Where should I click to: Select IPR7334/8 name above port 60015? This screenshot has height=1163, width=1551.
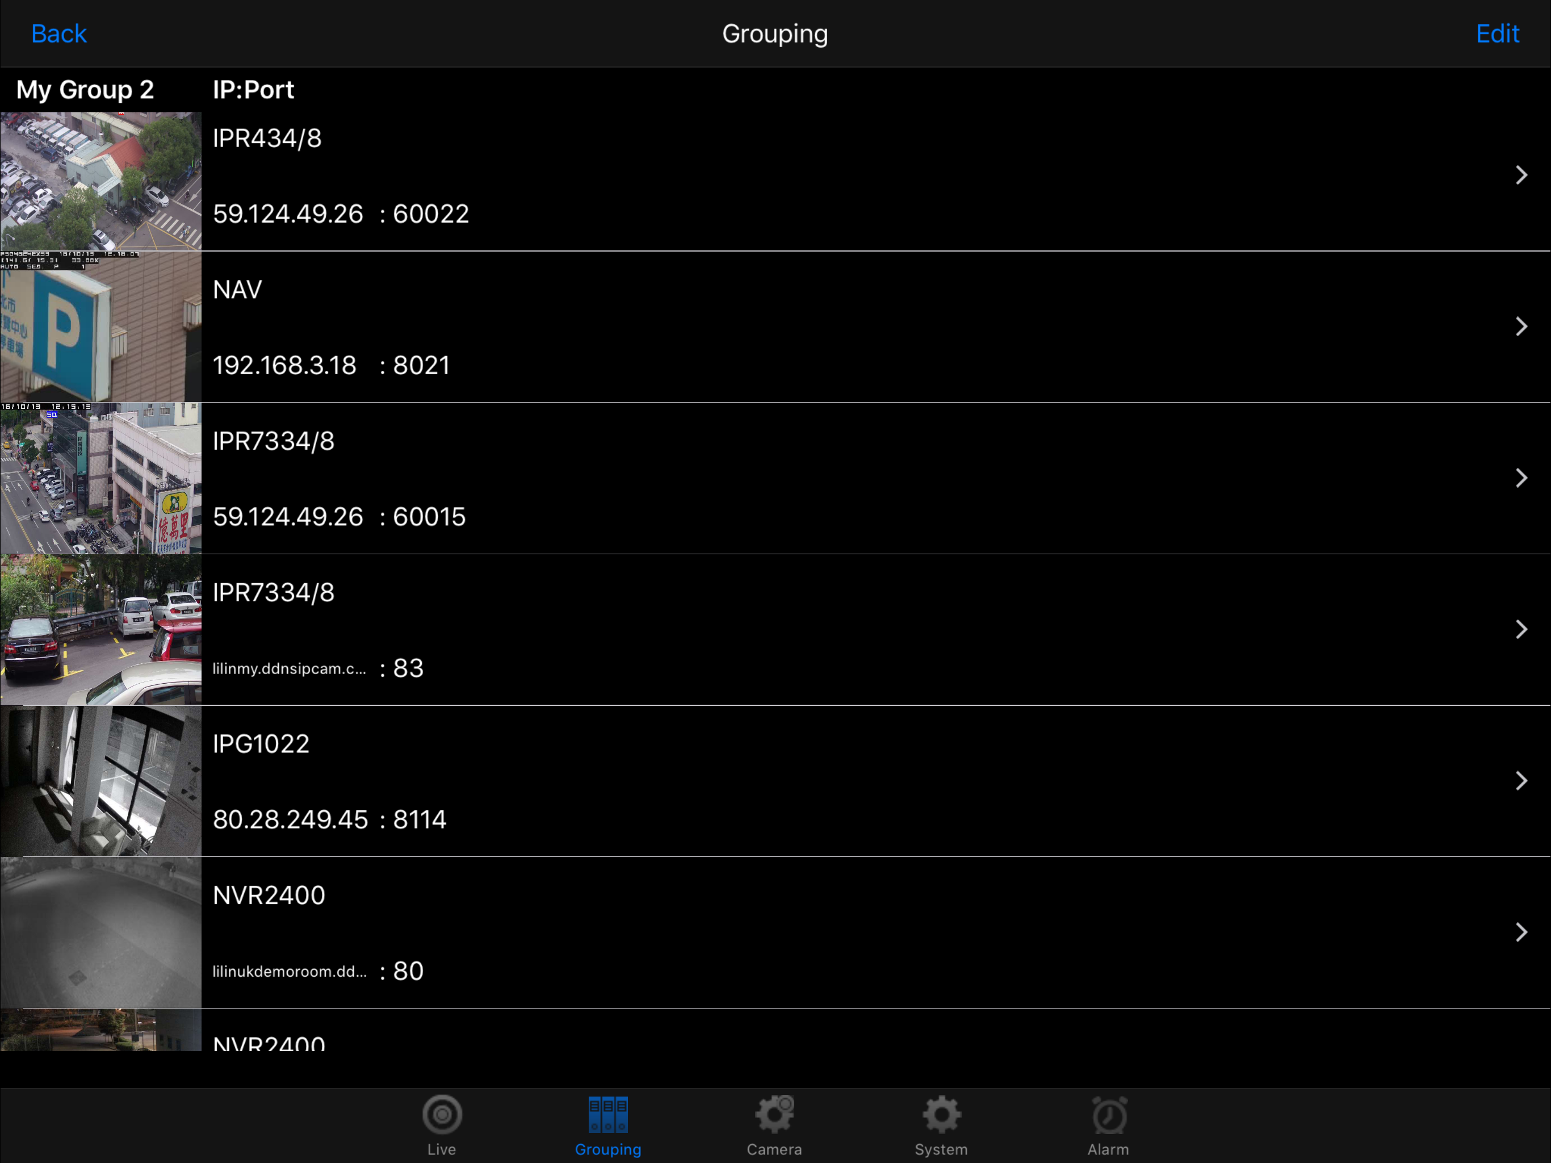pyautogui.click(x=274, y=442)
